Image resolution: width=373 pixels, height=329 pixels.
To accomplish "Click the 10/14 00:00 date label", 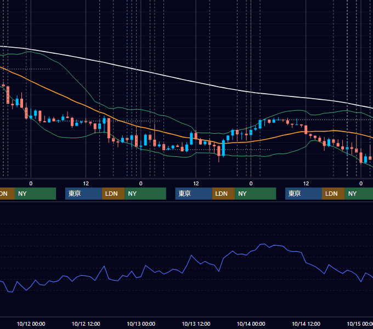I will coord(251,324).
